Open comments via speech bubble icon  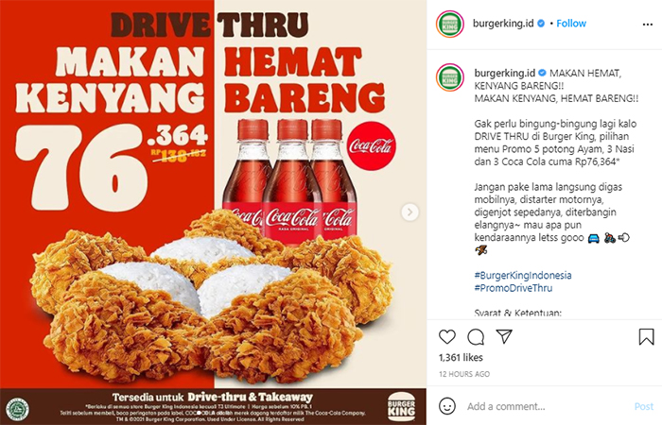tap(476, 337)
